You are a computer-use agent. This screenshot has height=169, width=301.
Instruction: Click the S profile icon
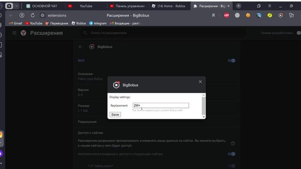pos(9,6)
